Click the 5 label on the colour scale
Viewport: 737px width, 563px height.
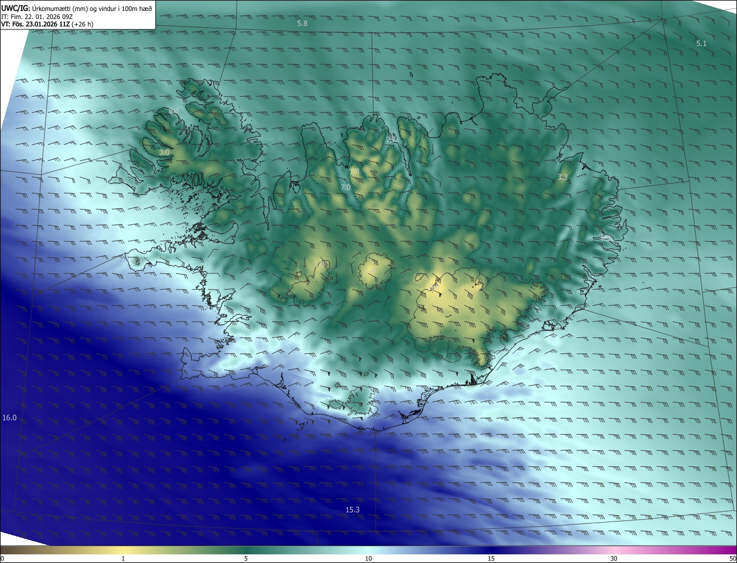tap(246, 558)
